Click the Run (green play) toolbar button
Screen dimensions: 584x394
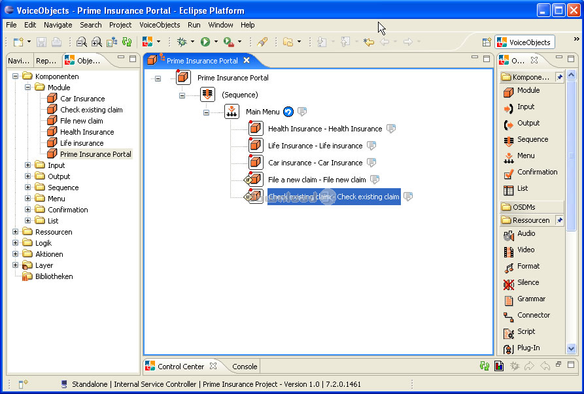point(205,42)
